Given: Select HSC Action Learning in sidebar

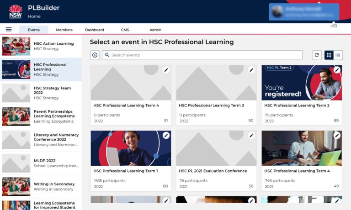Looking at the screenshot, I should (41, 46).
